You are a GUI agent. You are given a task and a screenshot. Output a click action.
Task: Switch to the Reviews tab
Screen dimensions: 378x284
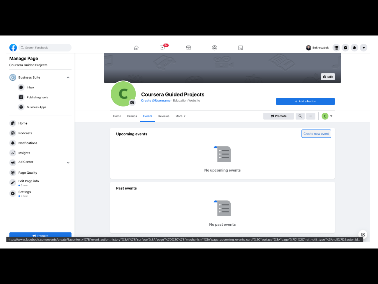164,116
